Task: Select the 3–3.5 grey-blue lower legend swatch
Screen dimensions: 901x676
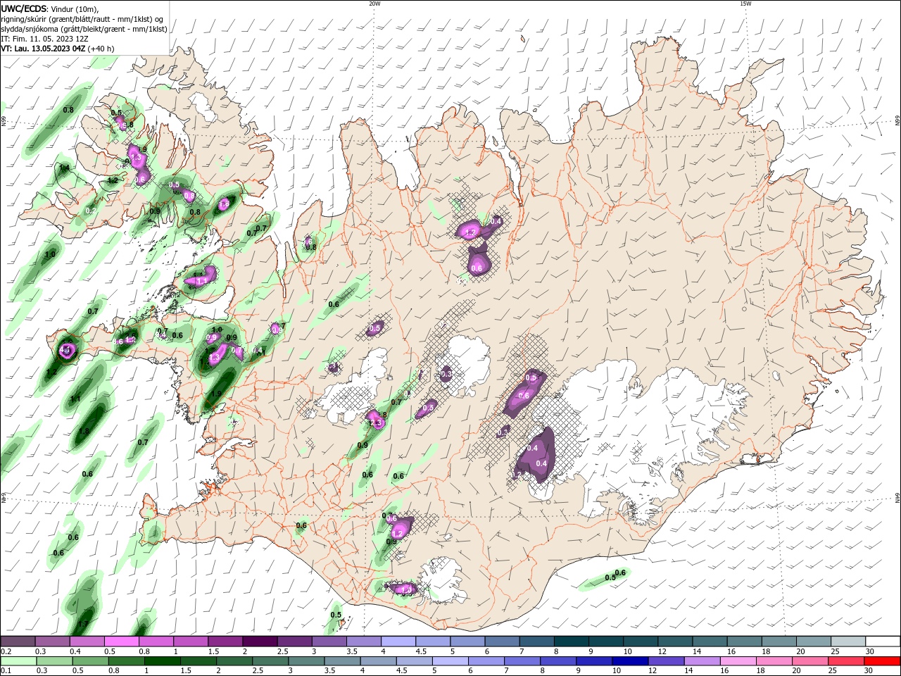Action: tap(307, 661)
